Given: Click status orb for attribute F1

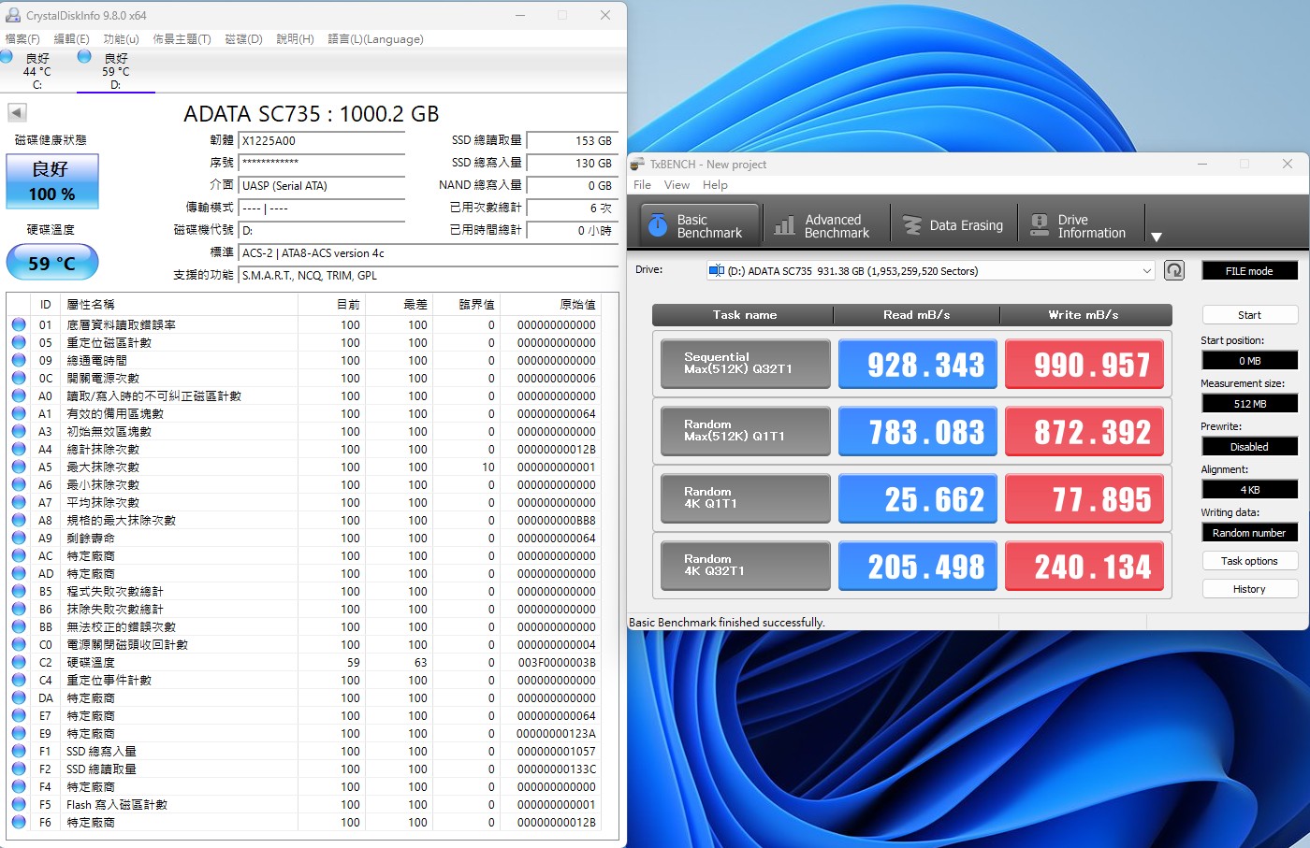Looking at the screenshot, I should [19, 751].
